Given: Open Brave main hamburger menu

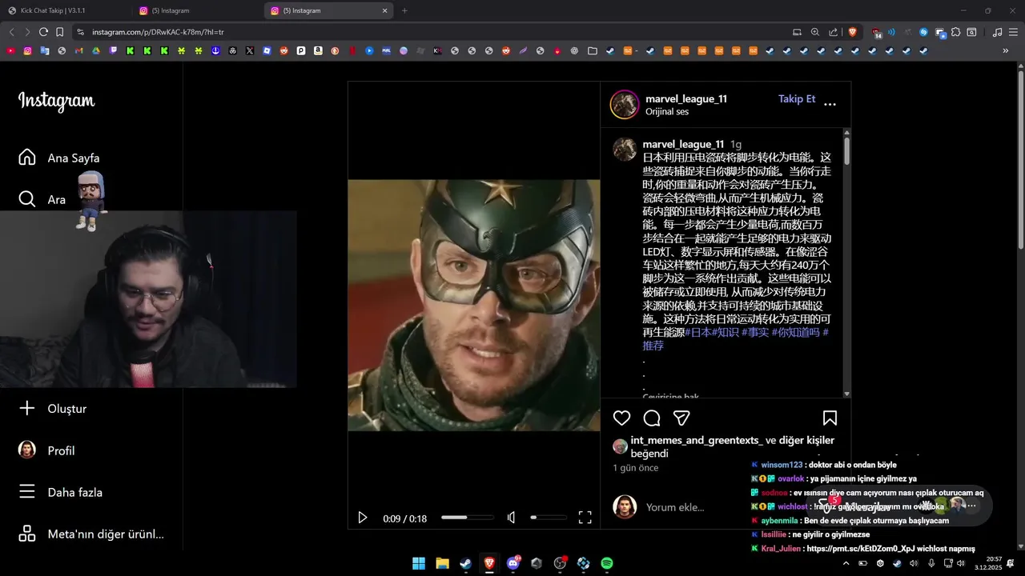Looking at the screenshot, I should coord(1013,32).
